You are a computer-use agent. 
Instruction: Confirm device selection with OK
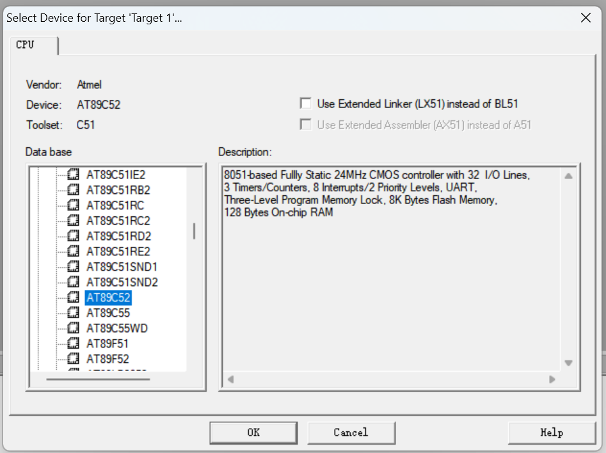[253, 433]
